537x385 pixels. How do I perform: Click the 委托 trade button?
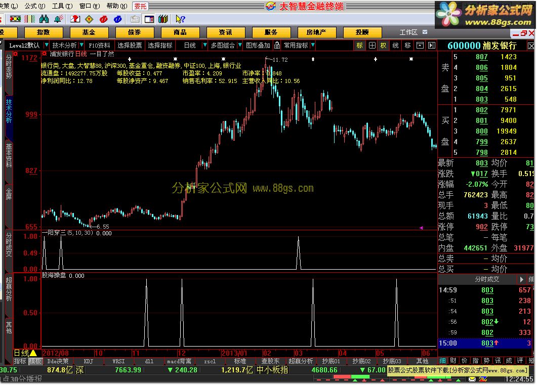click(x=140, y=6)
